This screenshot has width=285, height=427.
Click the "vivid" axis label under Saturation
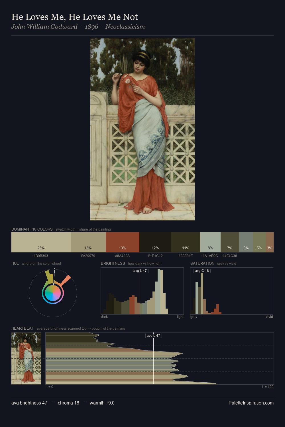[x=269, y=317]
